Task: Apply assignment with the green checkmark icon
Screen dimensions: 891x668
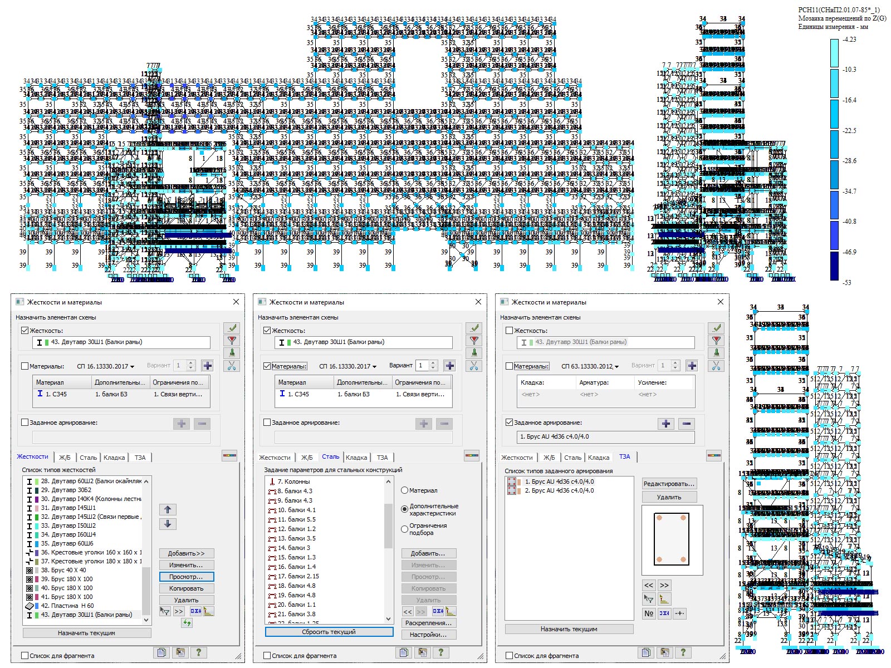Action: click(x=231, y=328)
